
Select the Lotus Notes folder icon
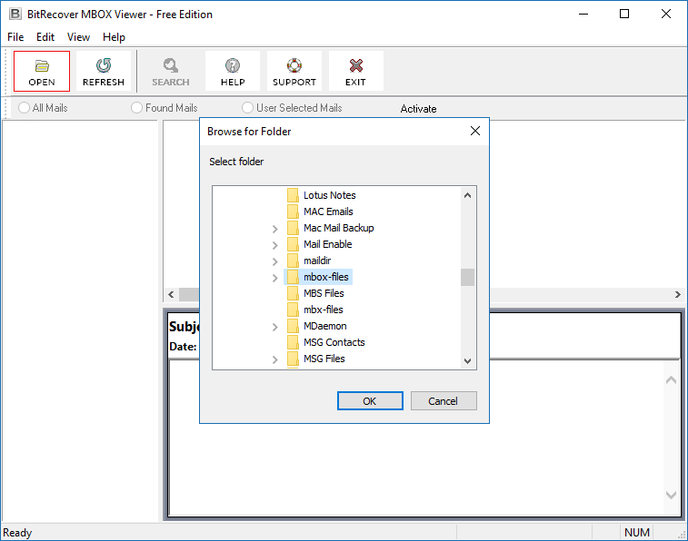[293, 195]
